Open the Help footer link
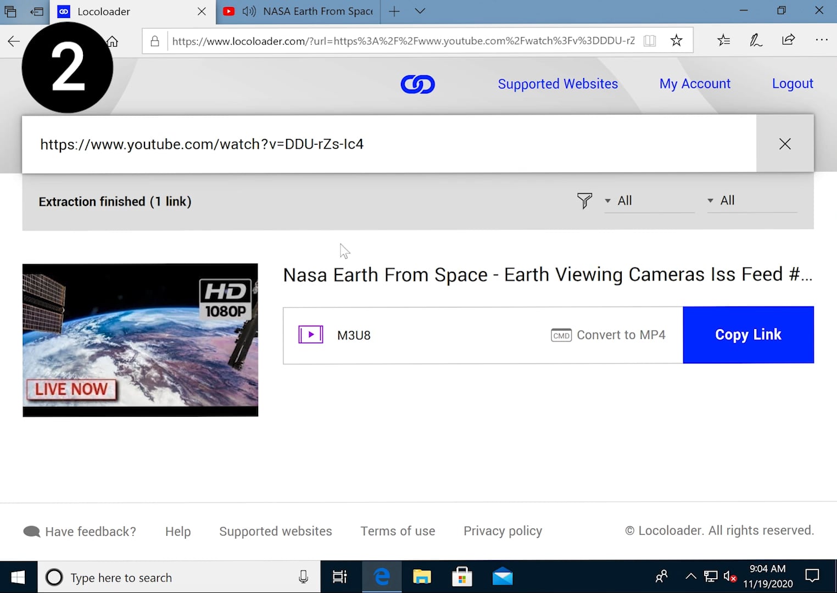The height and width of the screenshot is (593, 837). (178, 532)
